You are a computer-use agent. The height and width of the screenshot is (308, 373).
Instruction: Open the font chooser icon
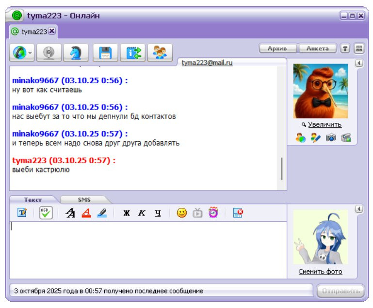click(70, 213)
